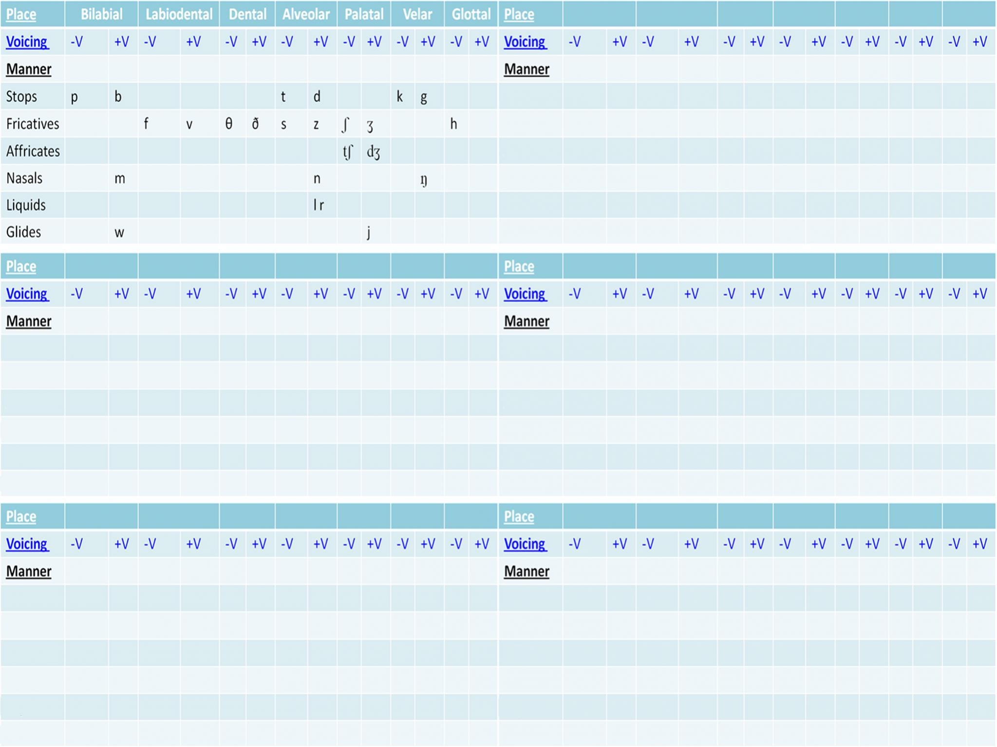Click the 'k' cell in the Stops row
The image size is (997, 747).
403,96
